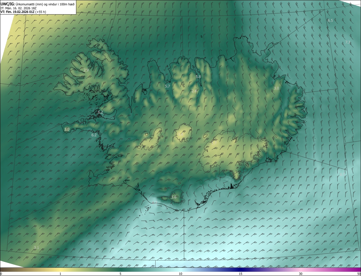Image resolution: width=361 pixels, height=276 pixels.
Task: Click the '3.6' value on the south glacier
Action: pos(174,197)
